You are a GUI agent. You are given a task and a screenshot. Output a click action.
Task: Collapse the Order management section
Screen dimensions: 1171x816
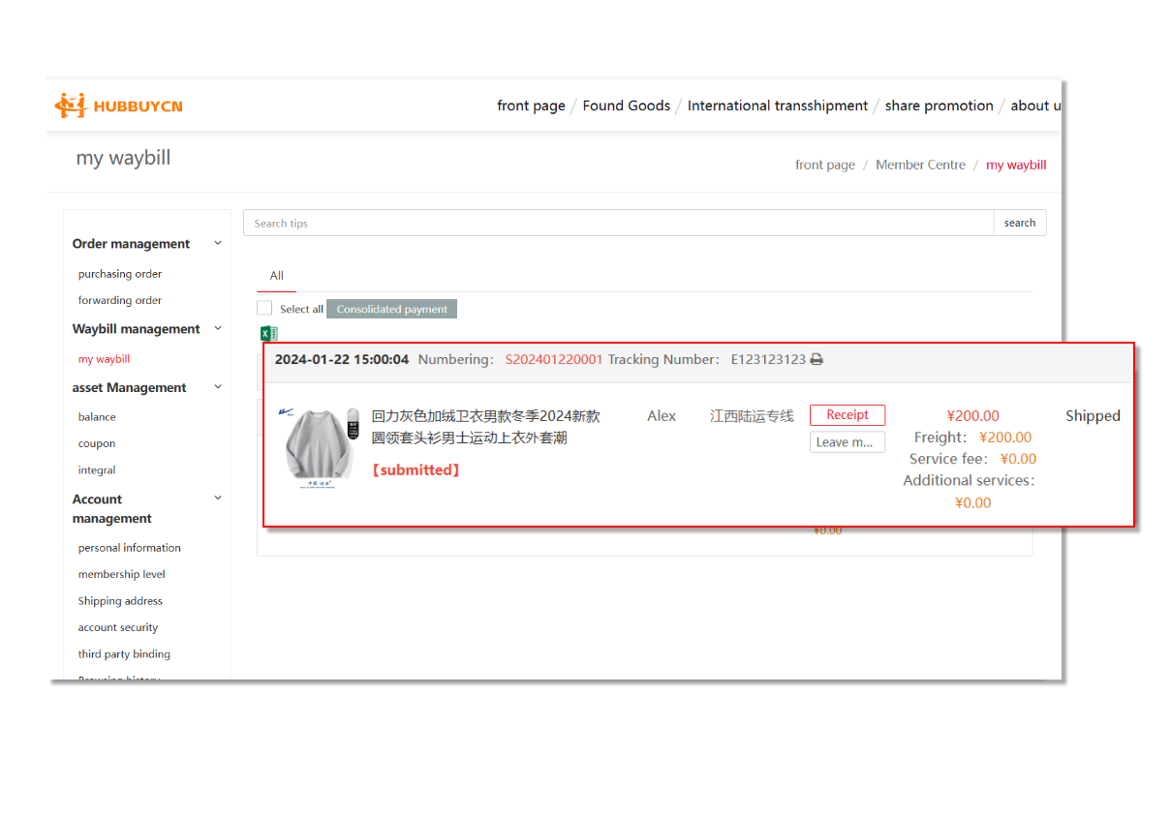point(217,244)
